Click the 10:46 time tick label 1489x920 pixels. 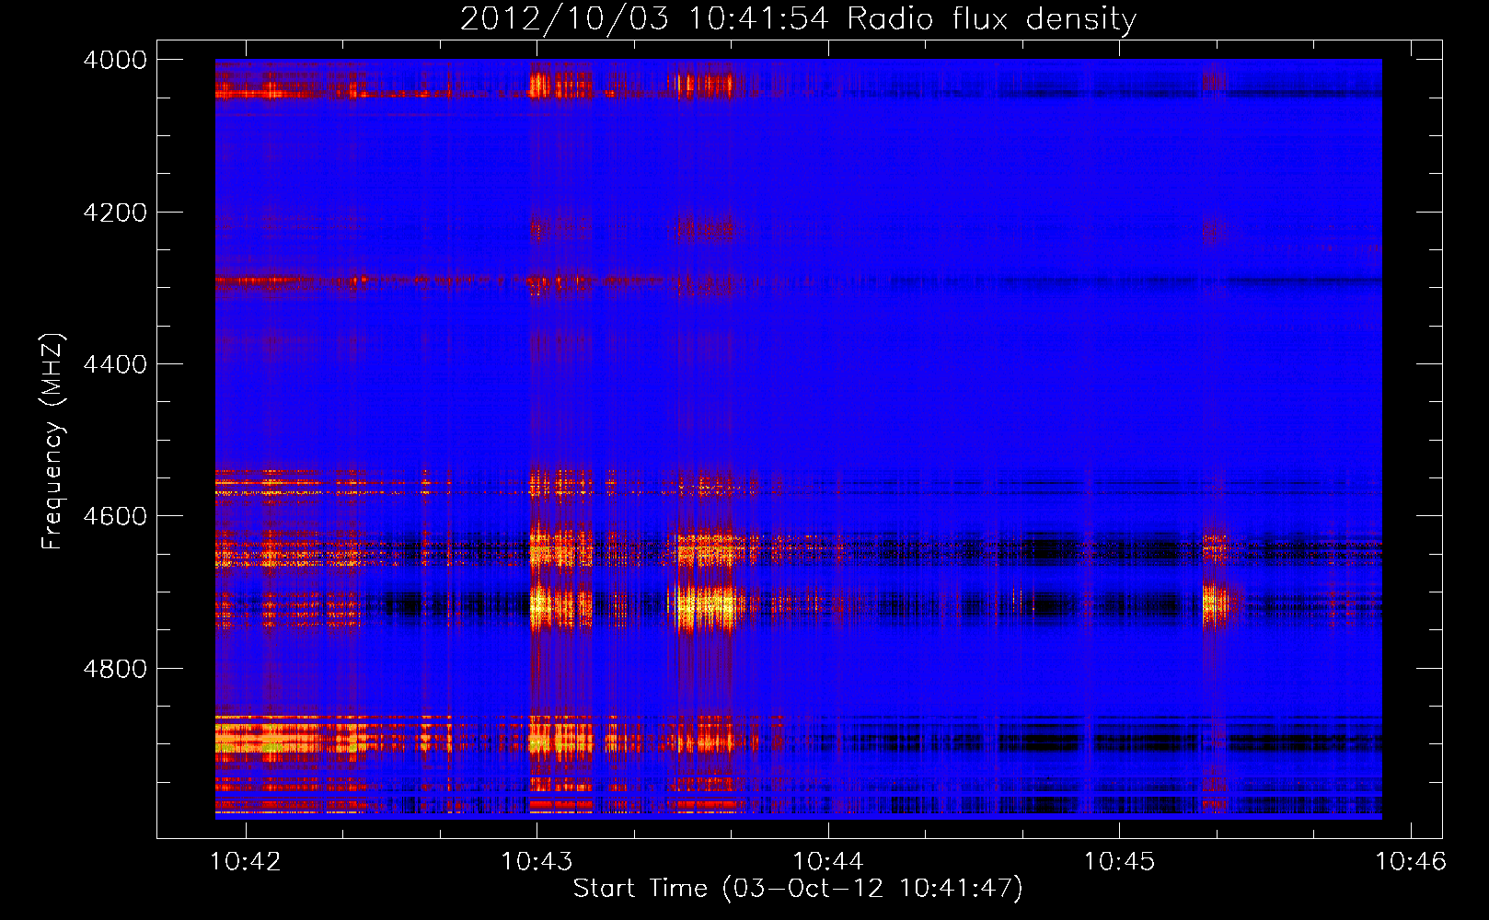click(x=1411, y=861)
